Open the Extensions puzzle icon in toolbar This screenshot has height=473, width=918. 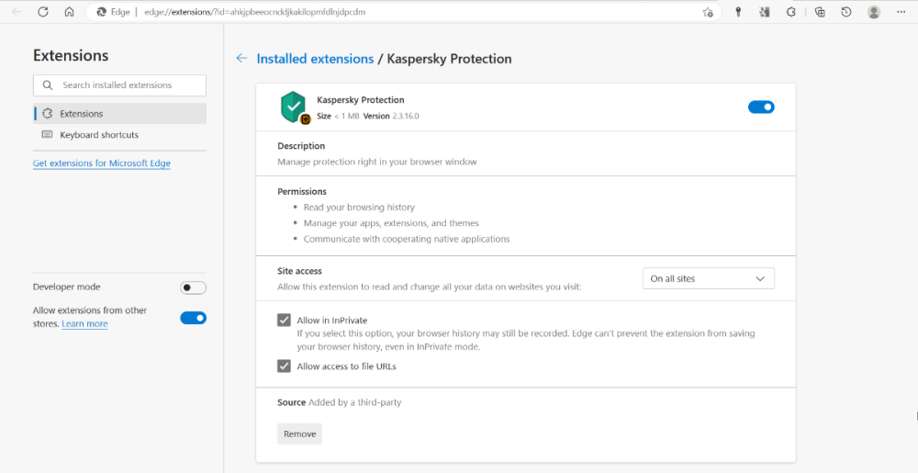791,12
